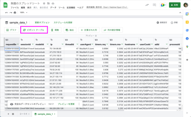Viewport: 191px width, 117px height.
Task: Open the Google Sheets home icon
Action: tap(5, 5)
